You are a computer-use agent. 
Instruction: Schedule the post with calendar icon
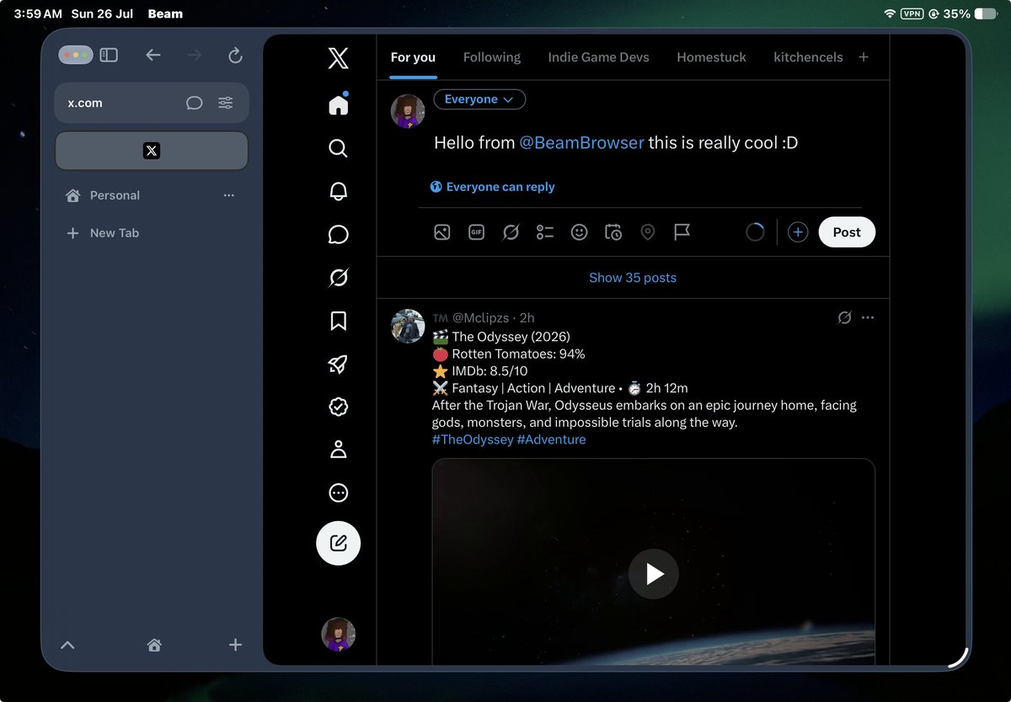[x=613, y=232]
